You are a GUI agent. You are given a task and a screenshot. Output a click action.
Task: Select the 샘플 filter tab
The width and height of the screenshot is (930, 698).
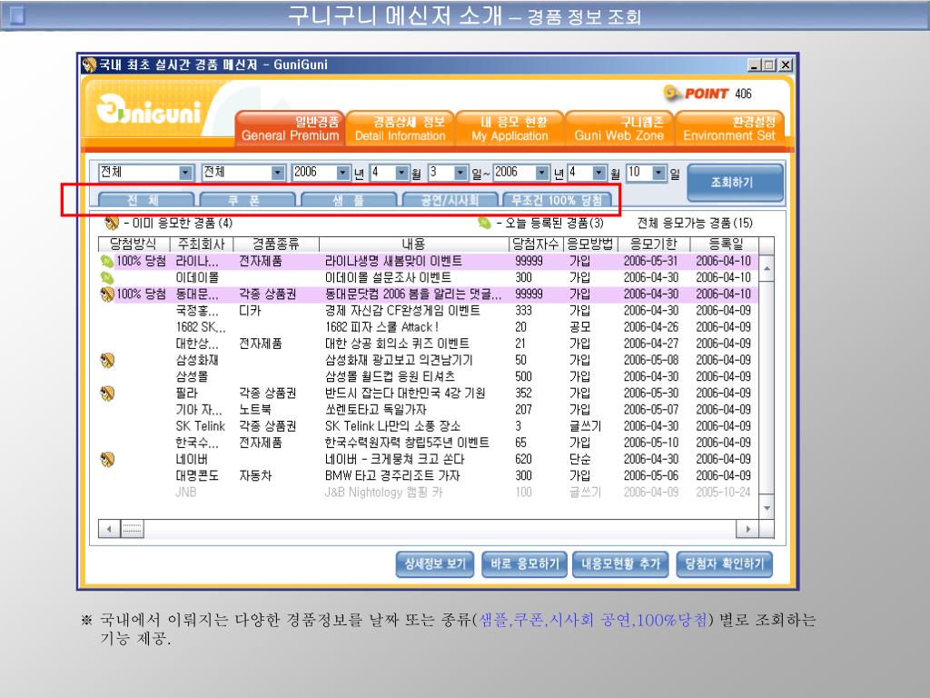[x=349, y=200]
